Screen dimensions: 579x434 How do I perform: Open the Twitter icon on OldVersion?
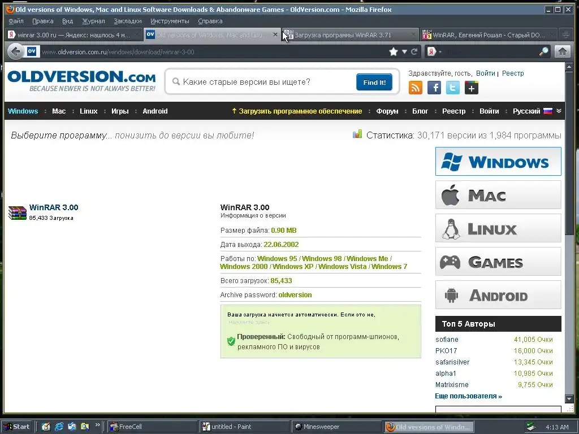point(453,88)
